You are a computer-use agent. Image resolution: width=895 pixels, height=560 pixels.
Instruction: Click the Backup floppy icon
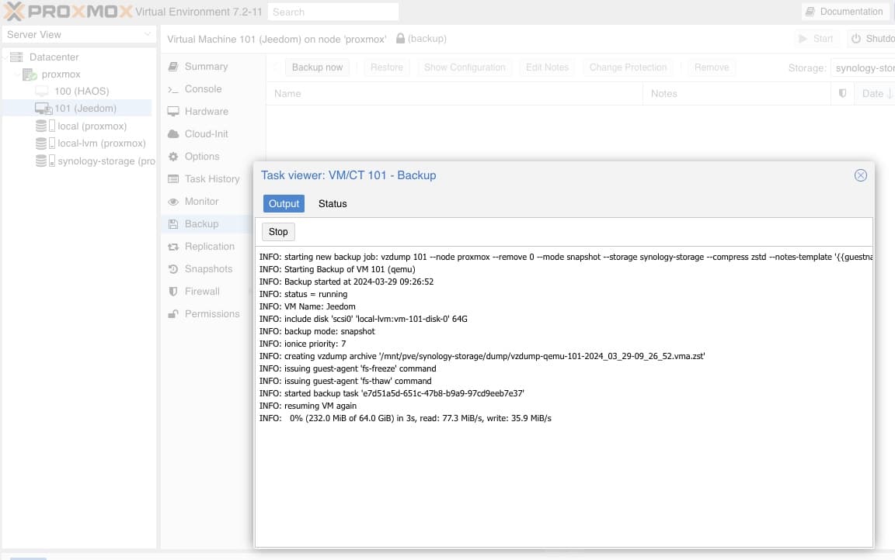click(173, 224)
